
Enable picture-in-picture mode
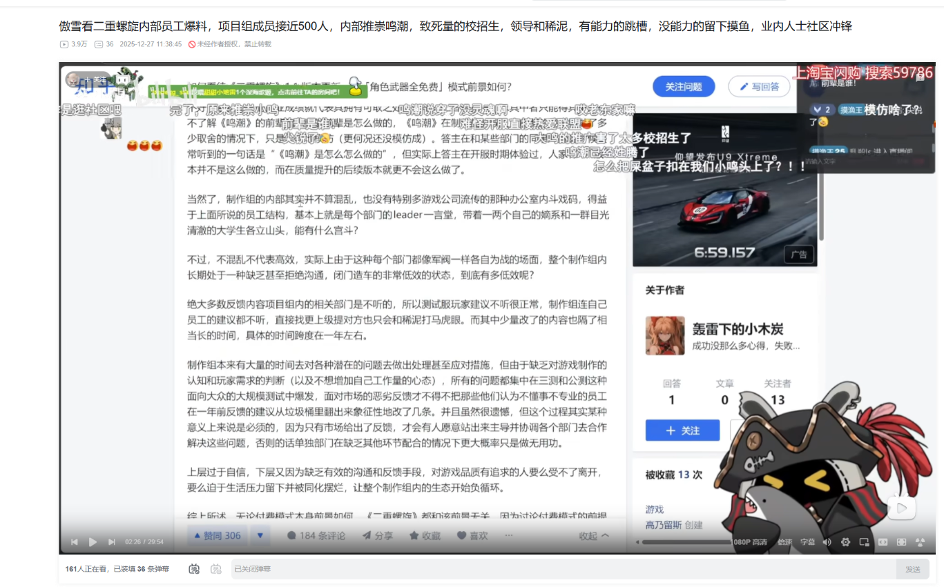pos(864,542)
